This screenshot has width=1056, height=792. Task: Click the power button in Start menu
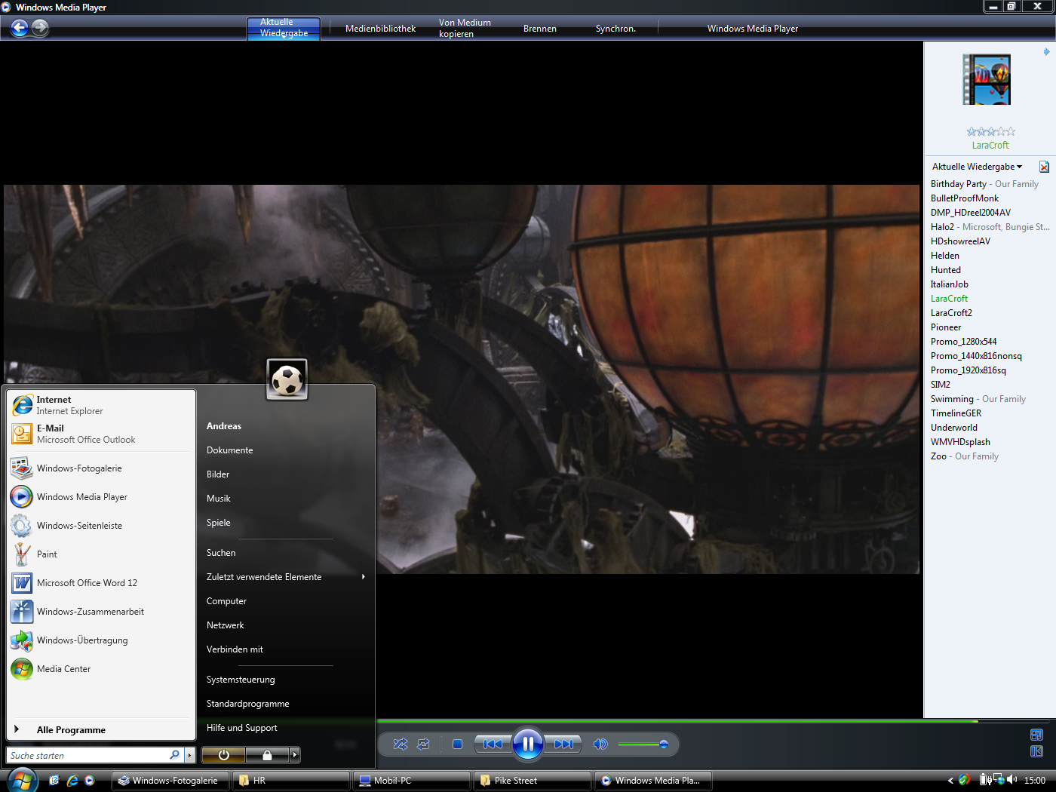click(x=223, y=755)
